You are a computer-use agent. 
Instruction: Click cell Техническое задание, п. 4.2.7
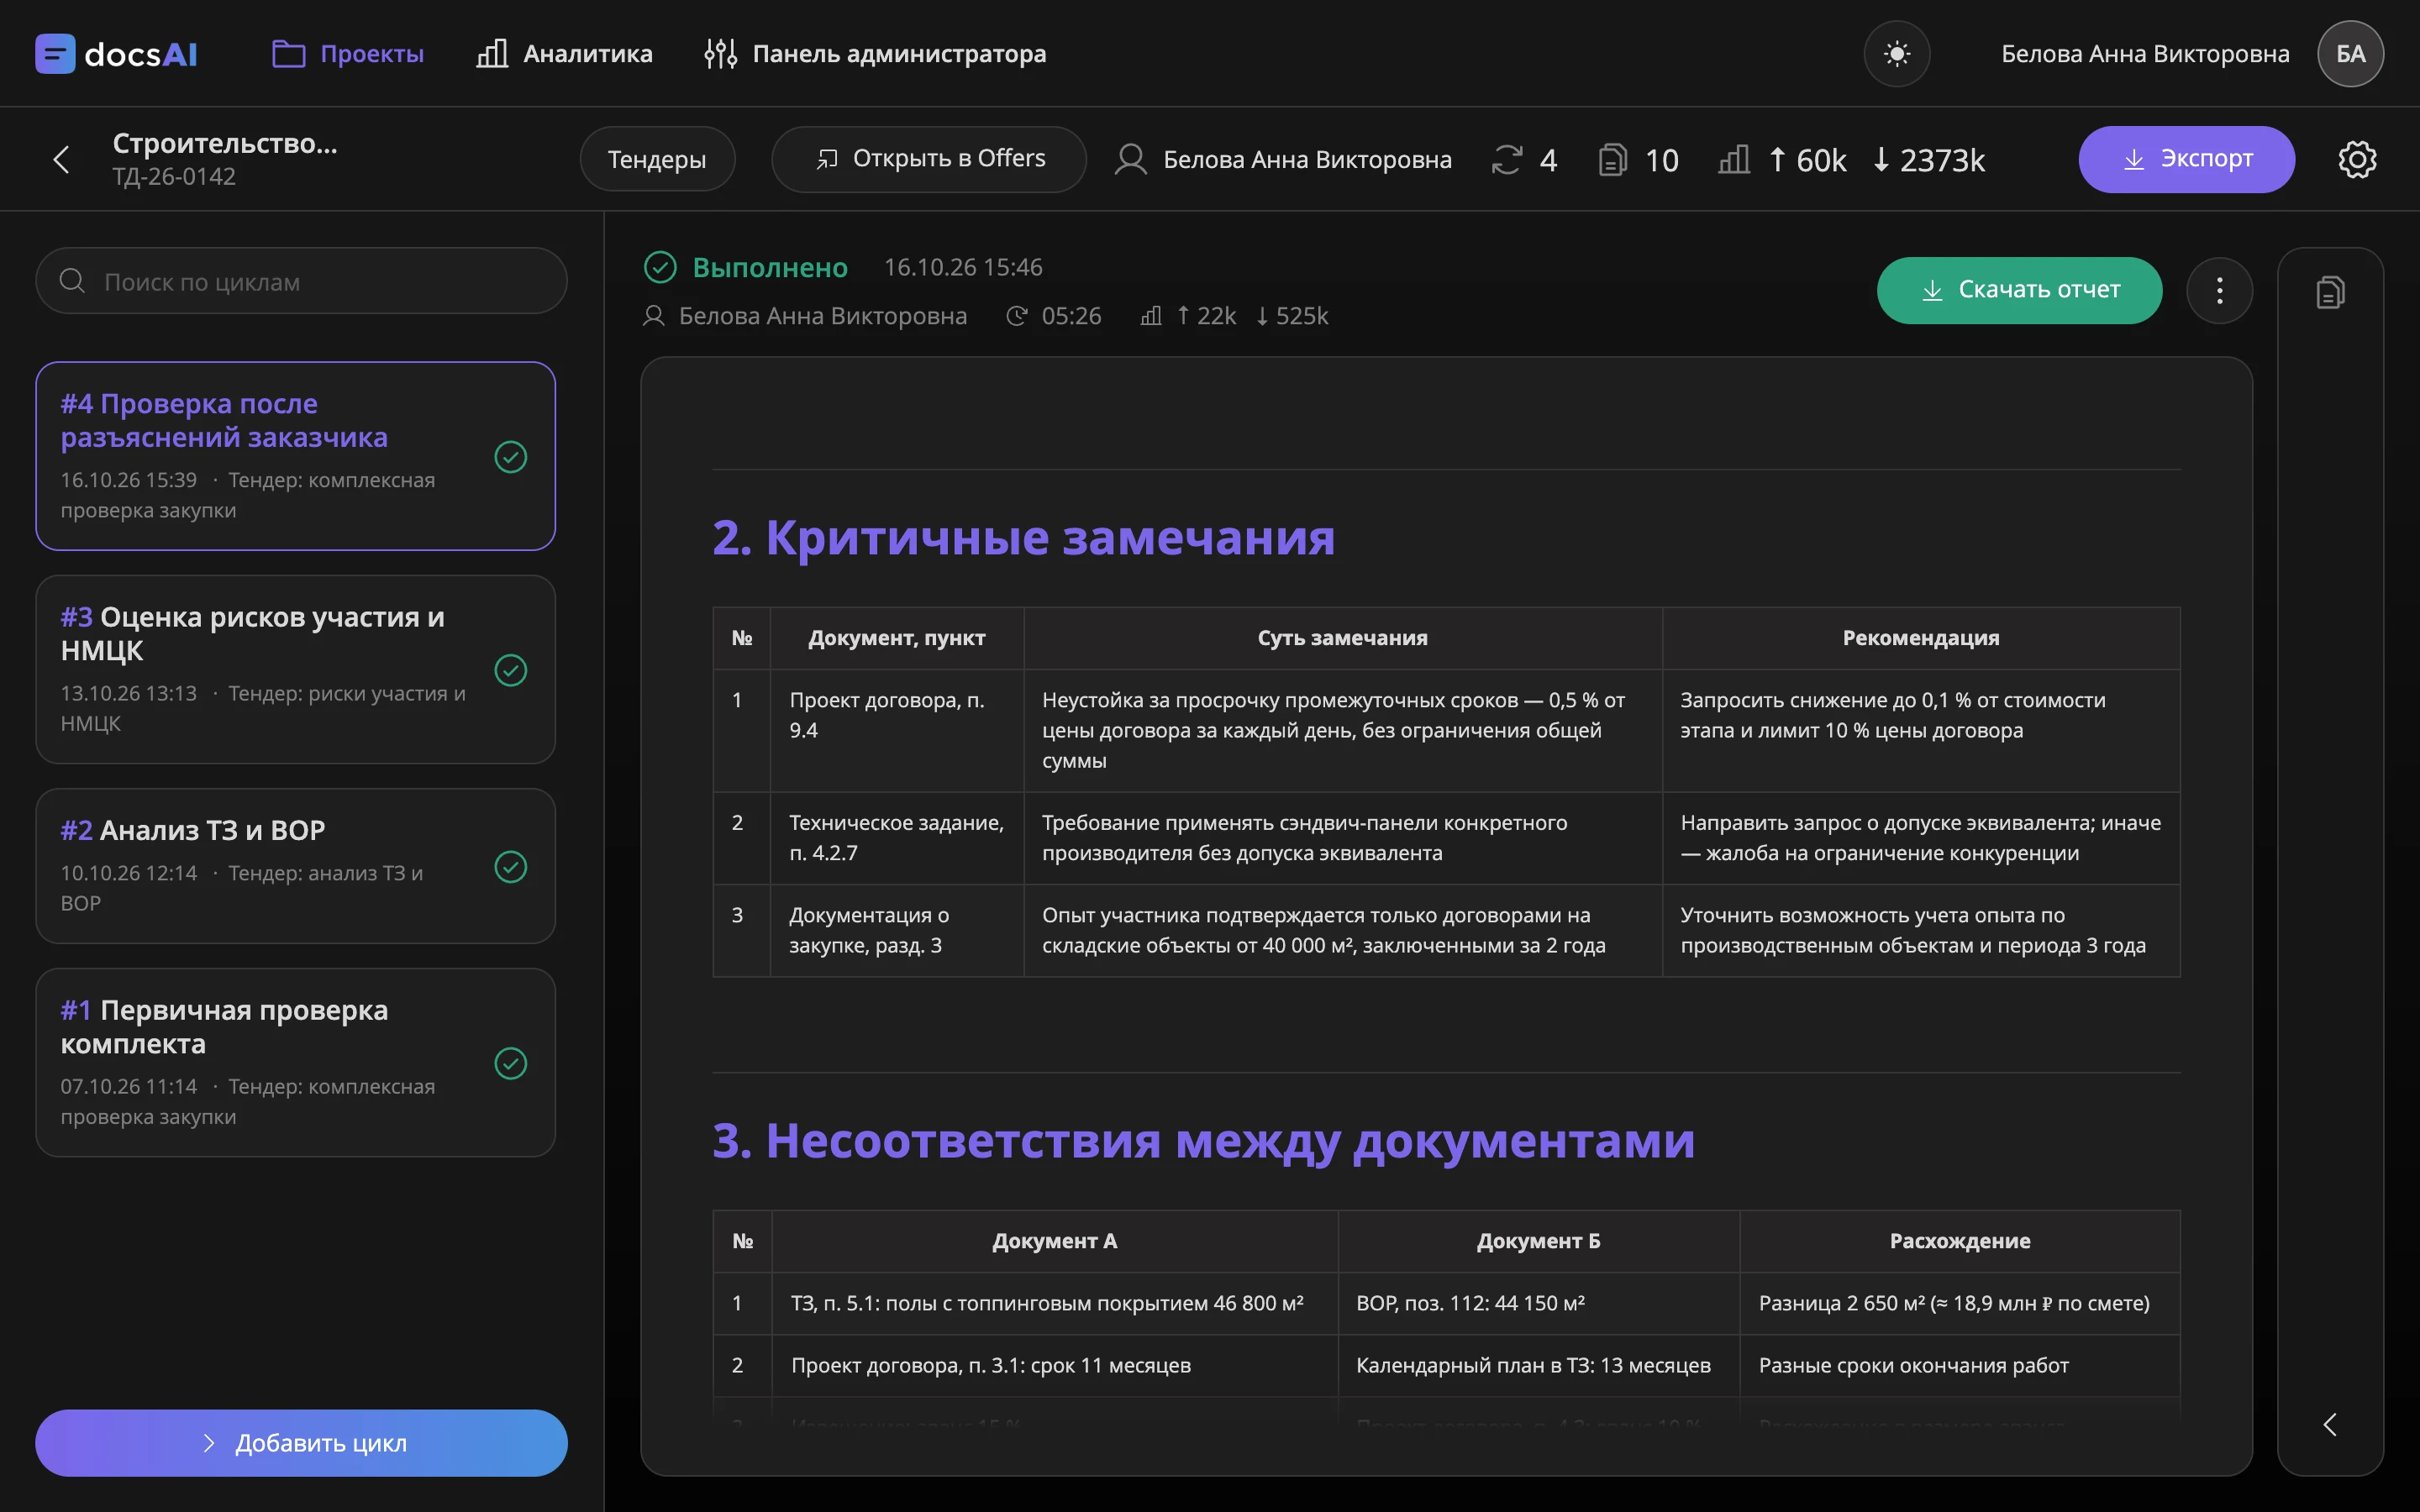point(897,838)
